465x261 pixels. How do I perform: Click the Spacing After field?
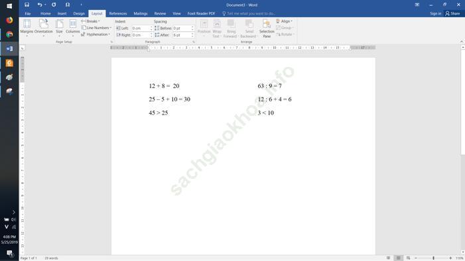pyautogui.click(x=182, y=35)
